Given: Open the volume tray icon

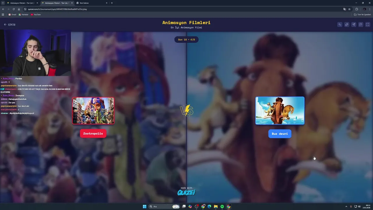Looking at the screenshot, I should (x=359, y=206).
